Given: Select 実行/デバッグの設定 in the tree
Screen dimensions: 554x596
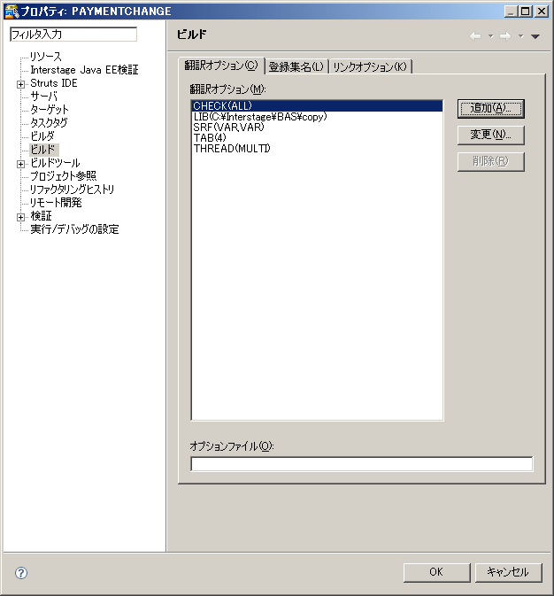Looking at the screenshot, I should coord(74,229).
